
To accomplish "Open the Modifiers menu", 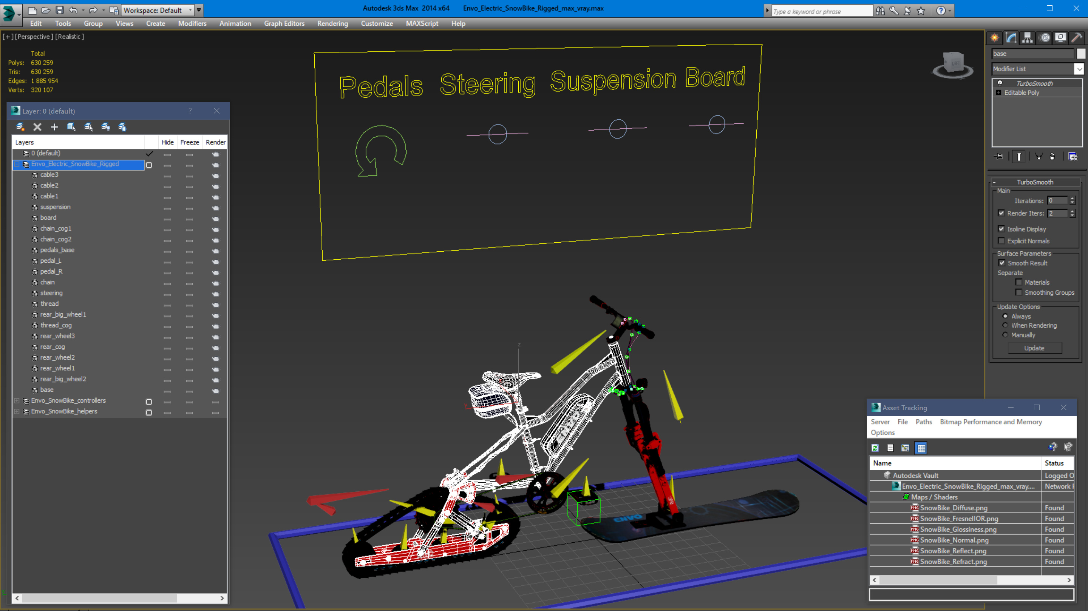I will point(192,24).
